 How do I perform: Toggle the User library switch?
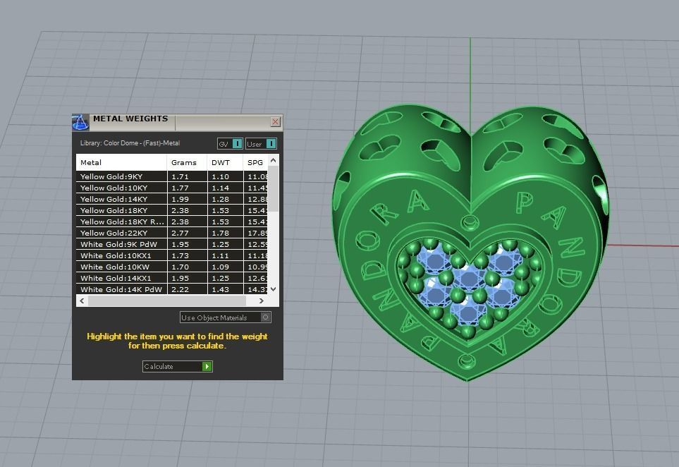[261, 144]
